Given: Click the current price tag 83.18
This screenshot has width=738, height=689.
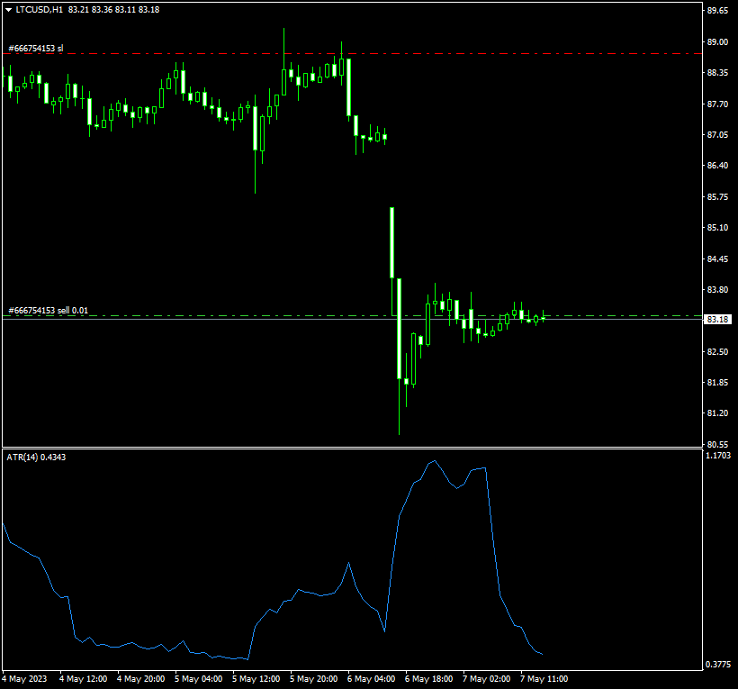Looking at the screenshot, I should (717, 320).
